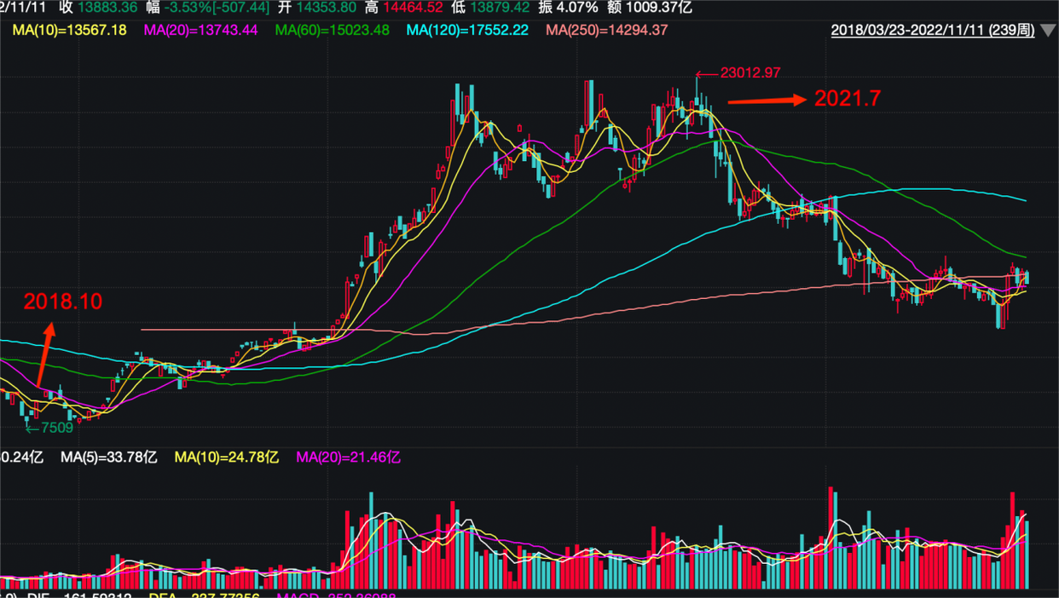Select the 2018.10 red text annotation

pyautogui.click(x=62, y=302)
